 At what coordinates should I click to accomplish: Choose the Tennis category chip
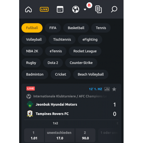tap(101, 28)
